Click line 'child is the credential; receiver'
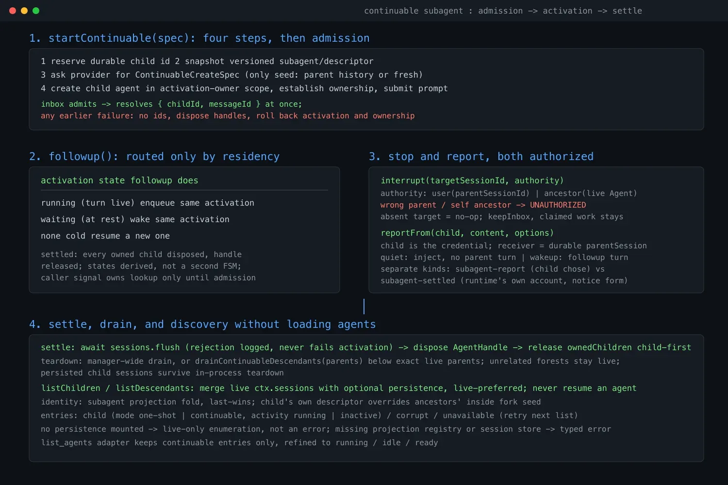The height and width of the screenshot is (485, 728). [513, 245]
